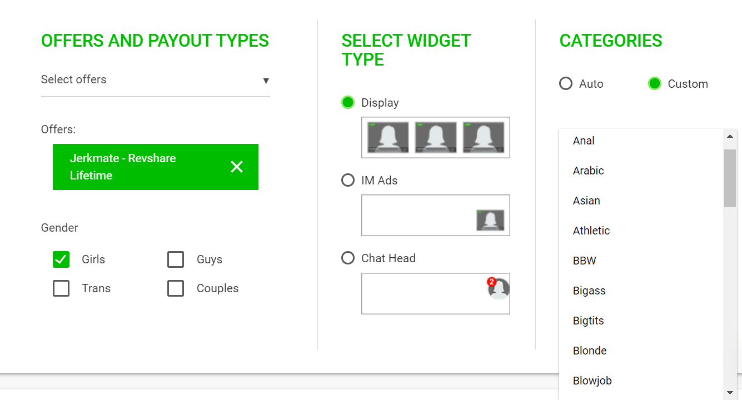Tick the Couples gender checkbox
The height and width of the screenshot is (400, 742).
coord(176,288)
